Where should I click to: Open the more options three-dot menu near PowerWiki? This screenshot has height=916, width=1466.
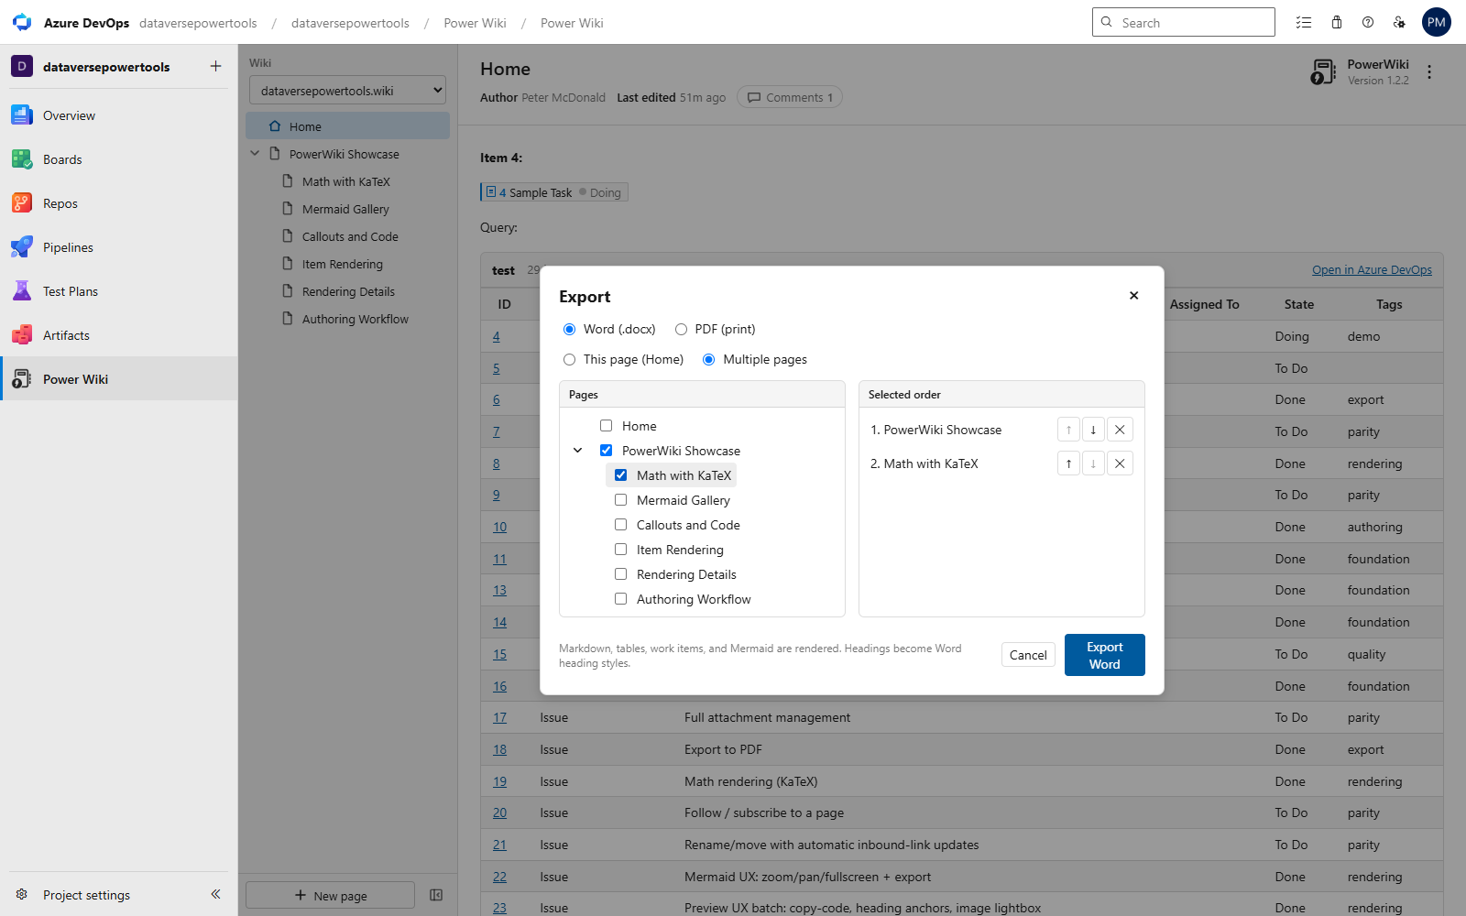[1429, 71]
